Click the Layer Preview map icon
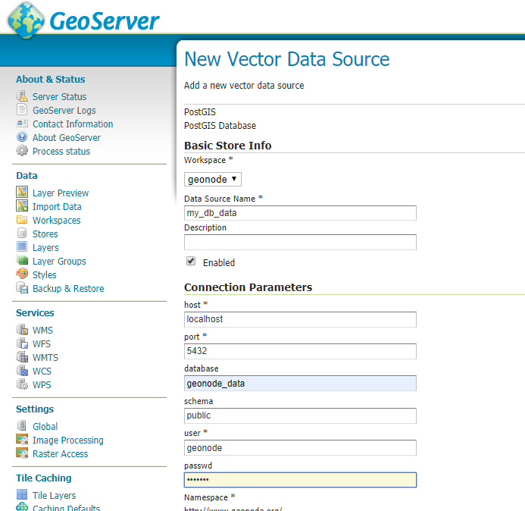The image size is (525, 511). pyautogui.click(x=22, y=193)
